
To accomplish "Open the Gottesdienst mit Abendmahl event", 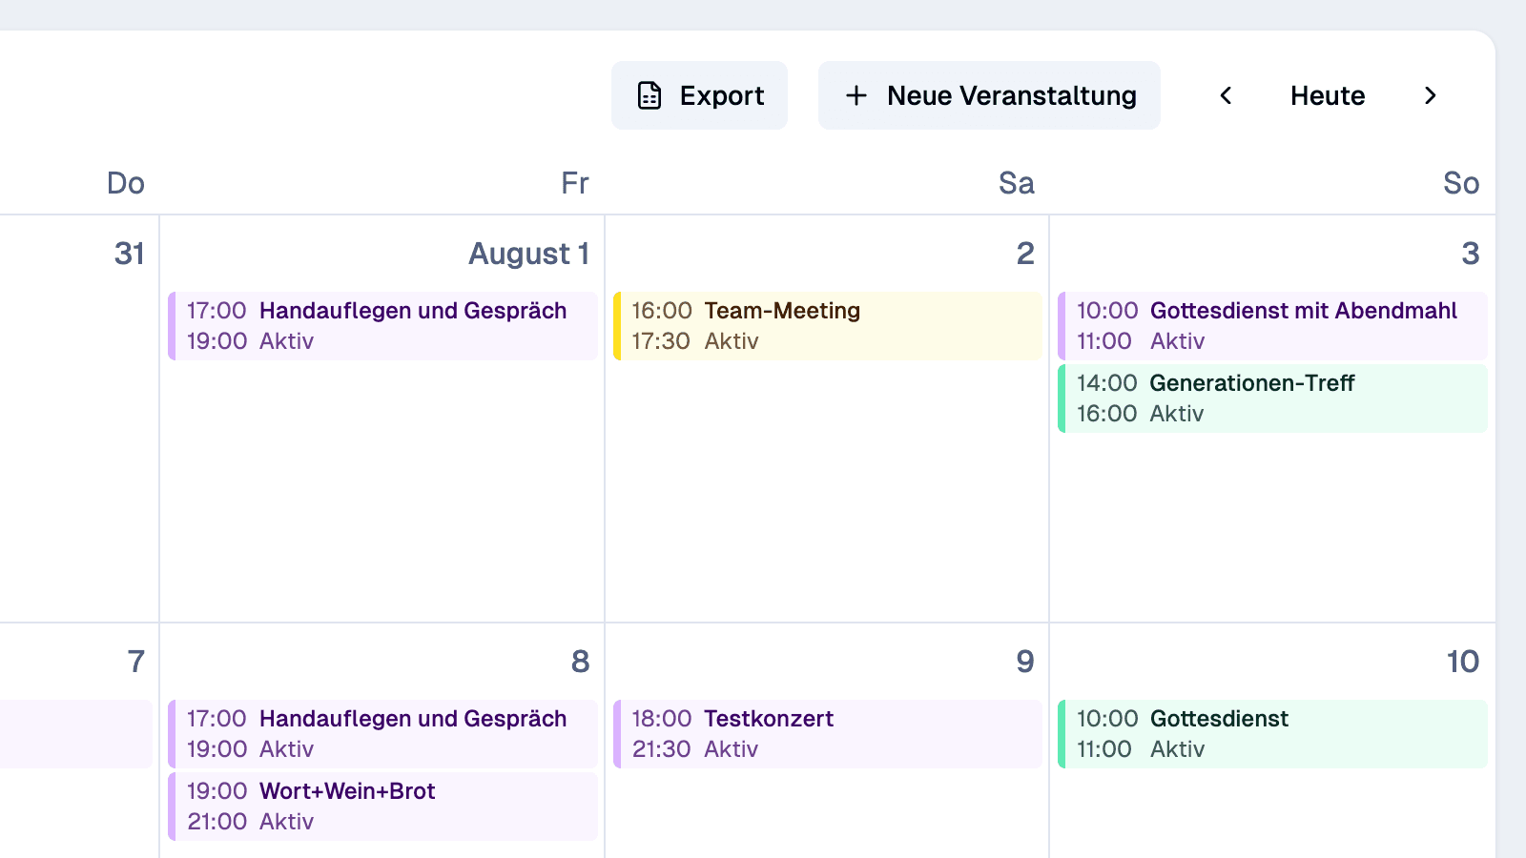I will point(1272,325).
